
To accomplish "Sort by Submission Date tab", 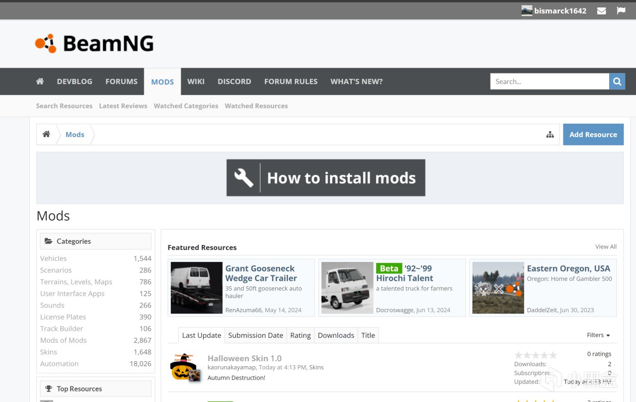I will coord(255,335).
